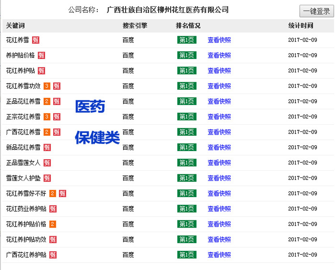
Task: Click green 第1页 badge in 广西花红养护贴 row
Action: point(187,255)
